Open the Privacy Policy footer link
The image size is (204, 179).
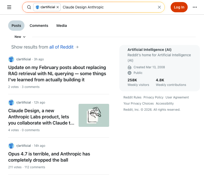click(x=153, y=97)
